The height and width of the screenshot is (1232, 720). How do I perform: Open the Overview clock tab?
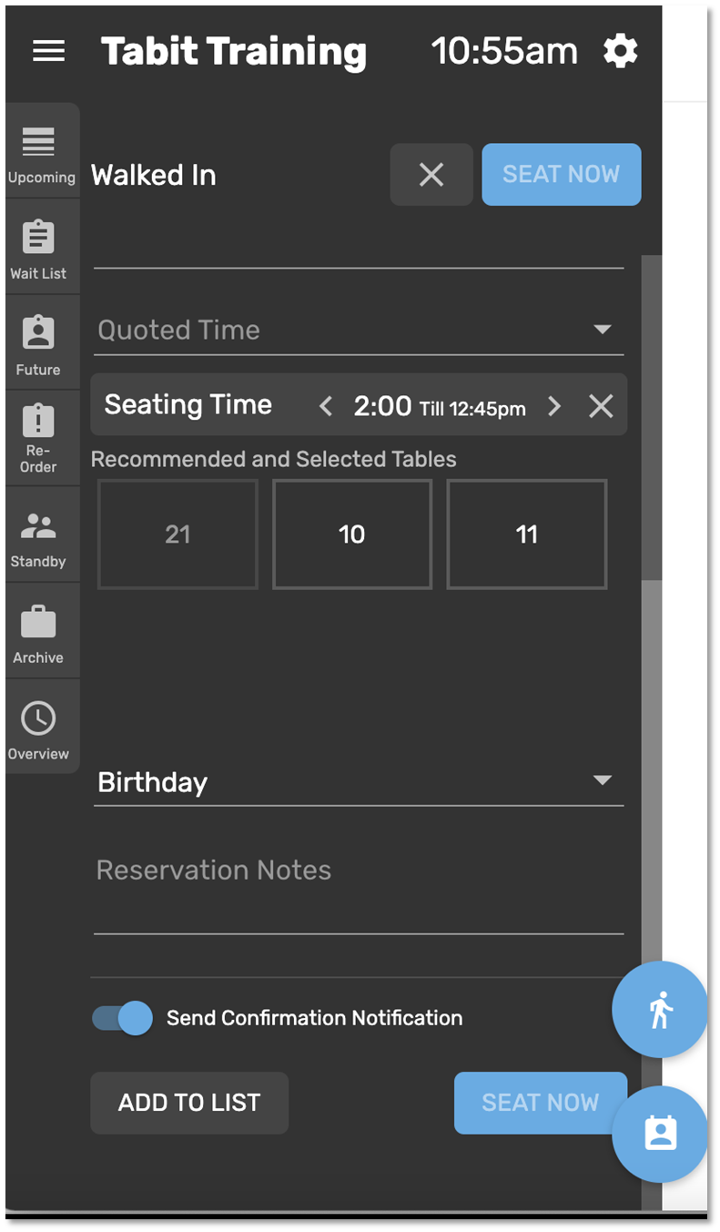[x=38, y=730]
